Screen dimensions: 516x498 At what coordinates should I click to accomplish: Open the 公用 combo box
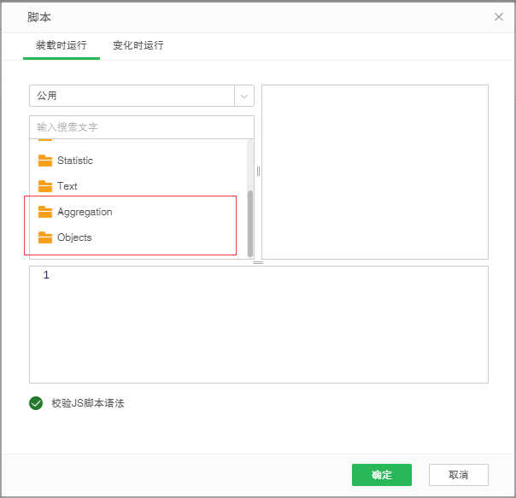pos(132,96)
